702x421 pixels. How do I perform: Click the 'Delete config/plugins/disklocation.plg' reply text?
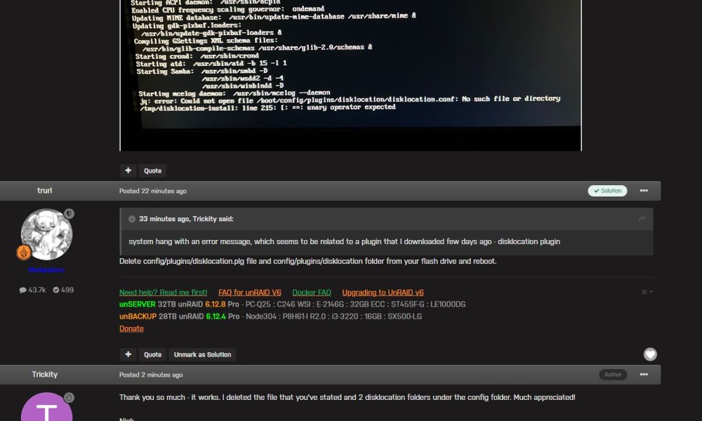tap(307, 261)
